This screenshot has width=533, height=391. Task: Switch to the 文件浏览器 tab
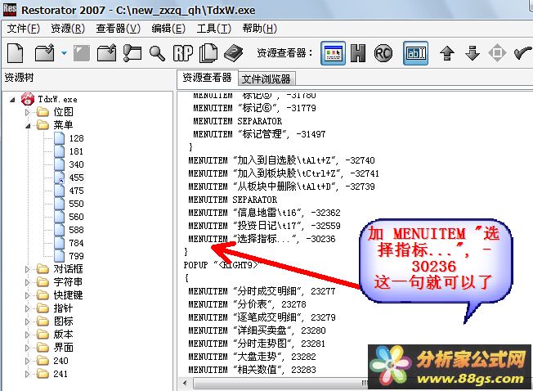[266, 79]
